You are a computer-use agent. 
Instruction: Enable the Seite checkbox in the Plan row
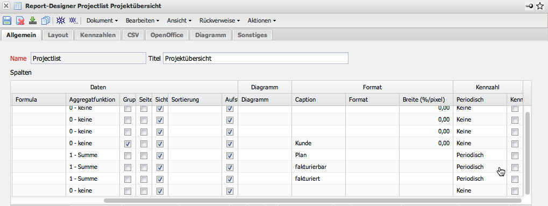click(x=144, y=155)
